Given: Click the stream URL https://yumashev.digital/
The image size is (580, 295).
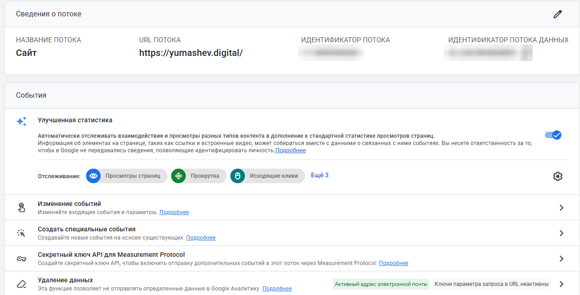Looking at the screenshot, I should pyautogui.click(x=191, y=53).
